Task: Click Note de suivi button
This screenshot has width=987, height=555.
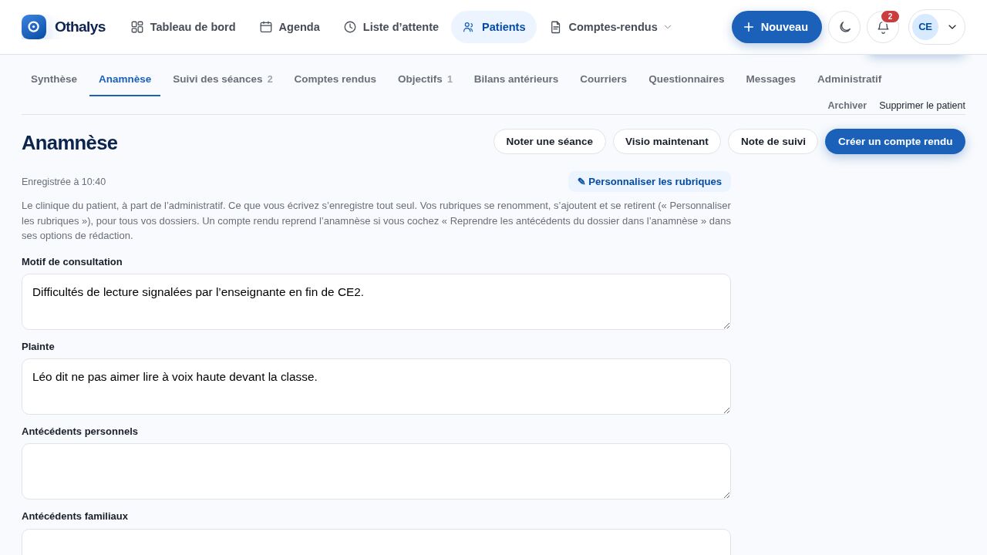Action: pos(773,142)
